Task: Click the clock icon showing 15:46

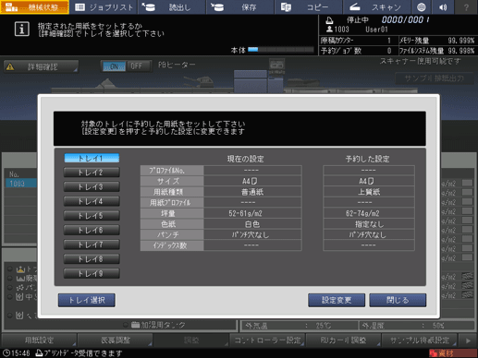Action: point(6,353)
